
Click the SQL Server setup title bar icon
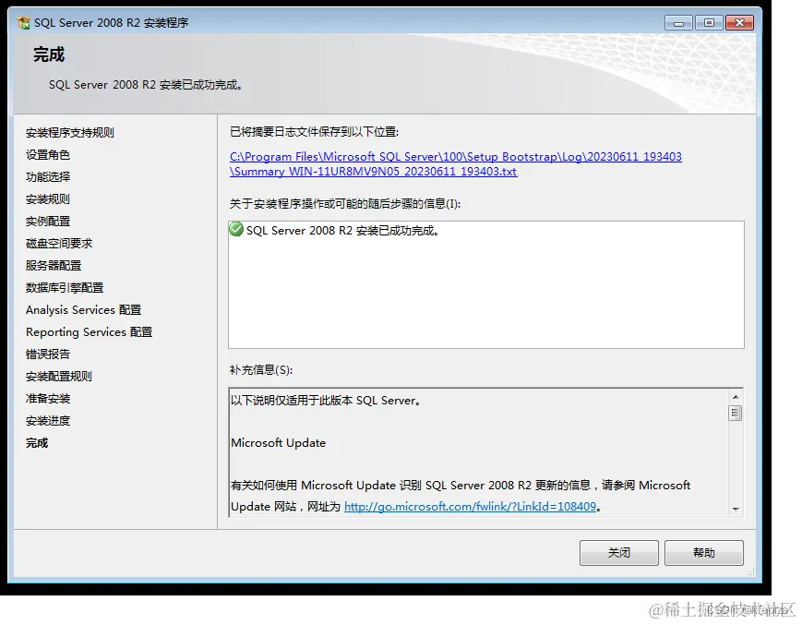23,22
